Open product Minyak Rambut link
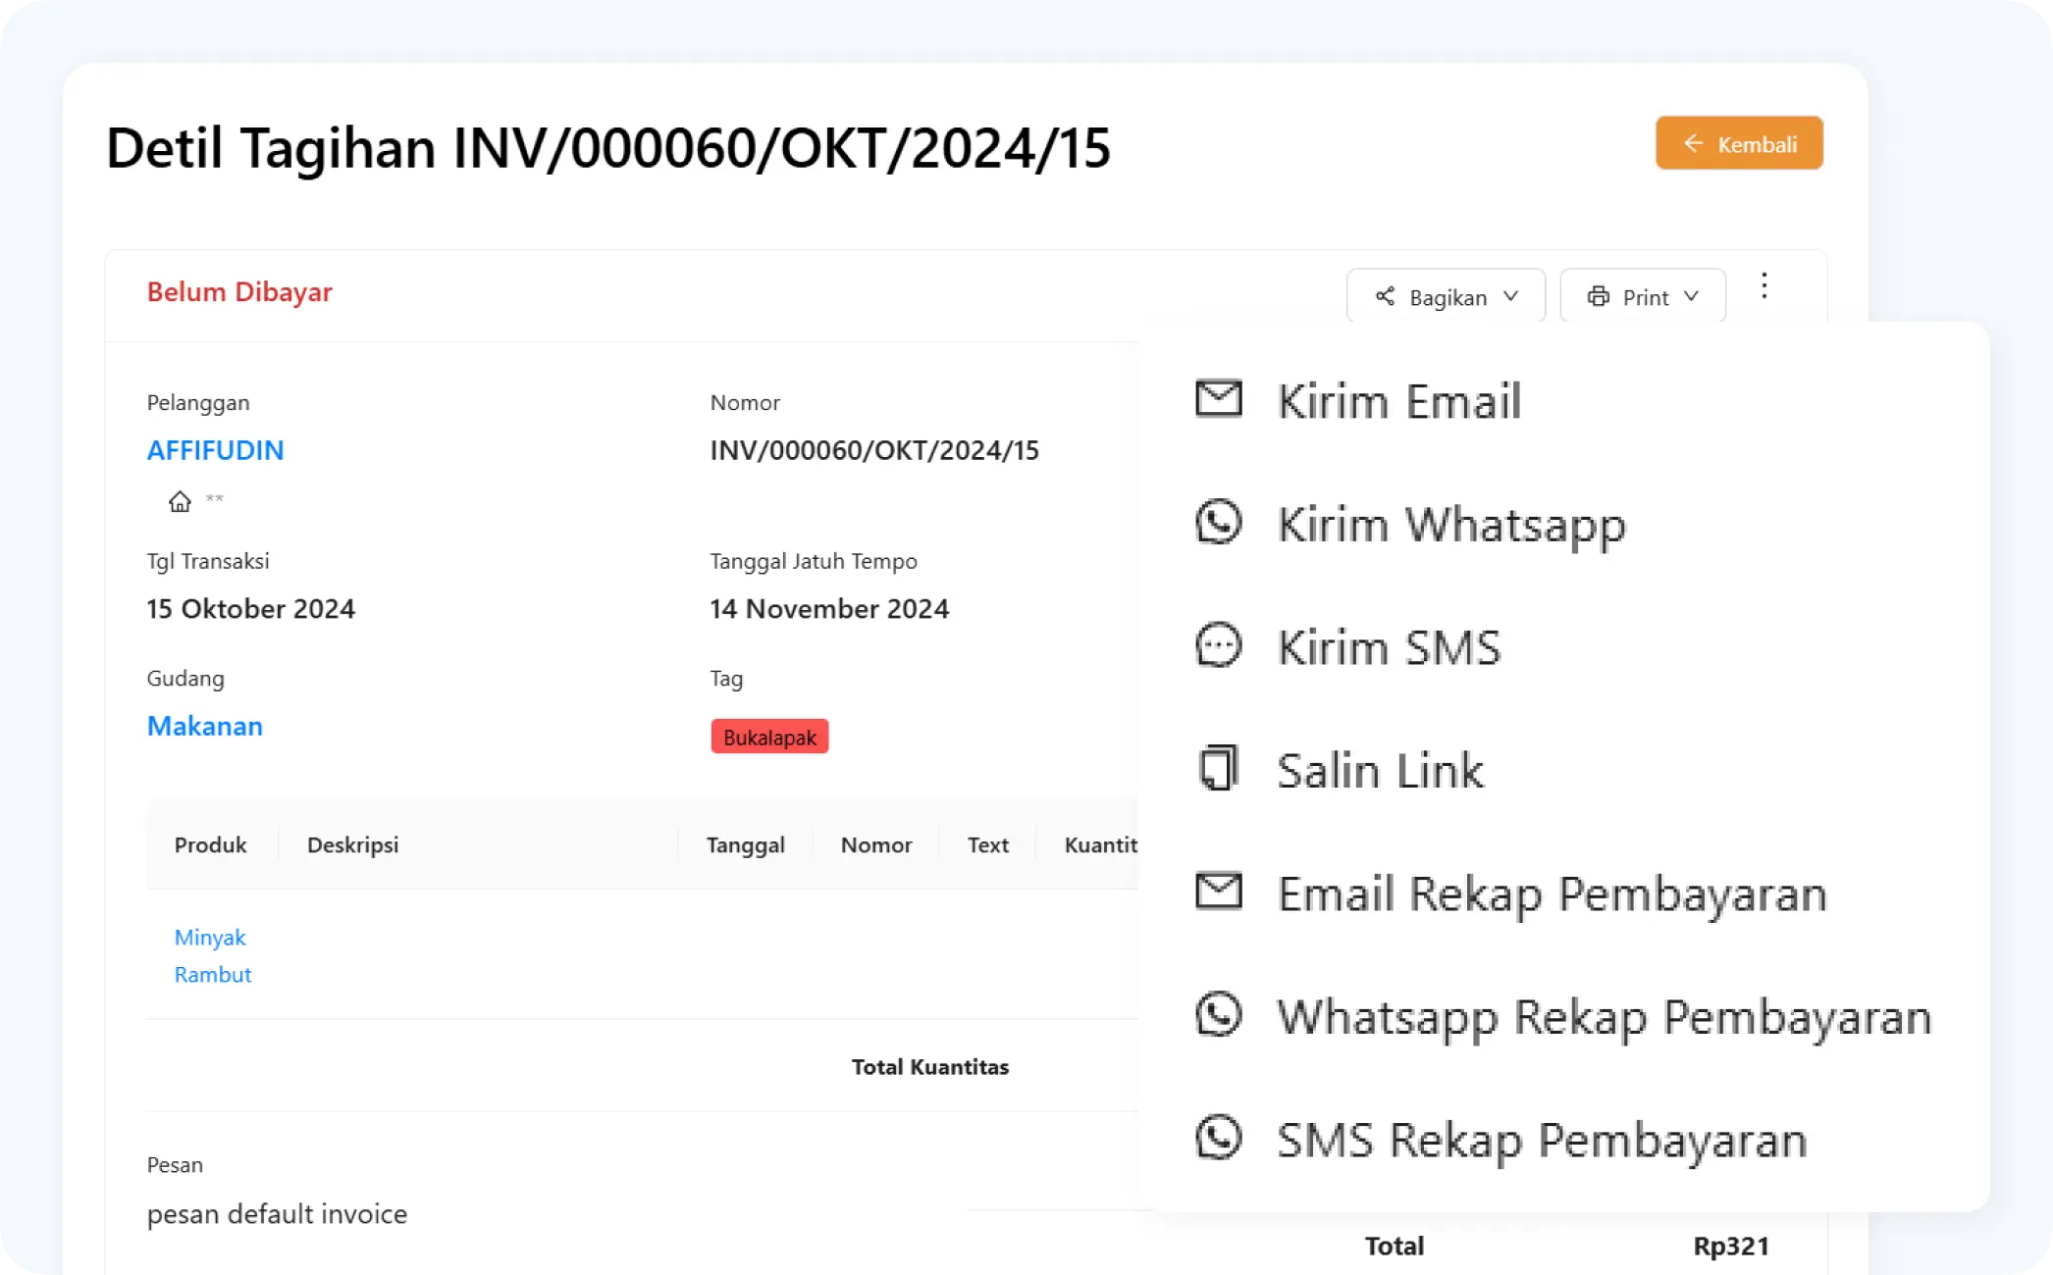Image resolution: width=2053 pixels, height=1275 pixels. point(213,956)
